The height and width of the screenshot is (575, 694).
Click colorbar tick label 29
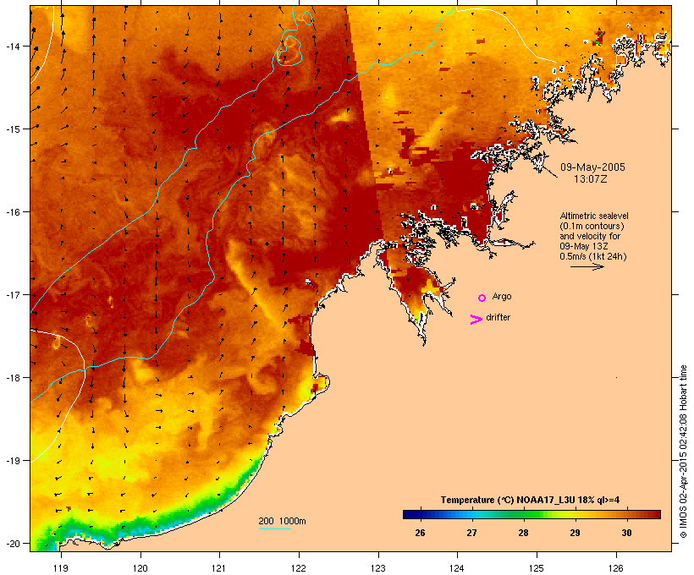(x=575, y=533)
